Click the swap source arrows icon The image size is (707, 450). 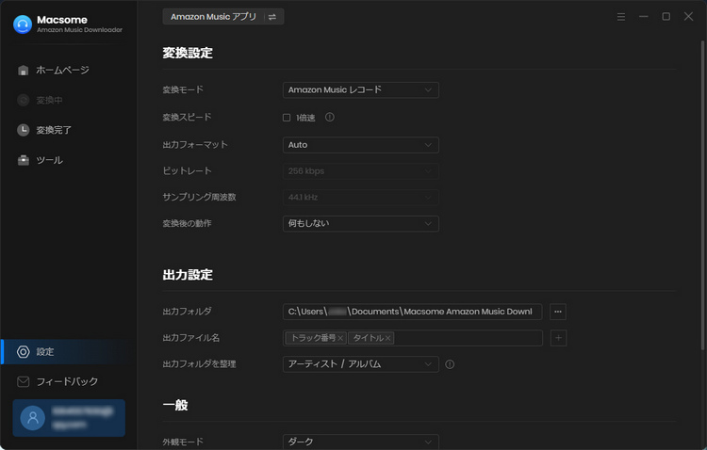pyautogui.click(x=271, y=17)
